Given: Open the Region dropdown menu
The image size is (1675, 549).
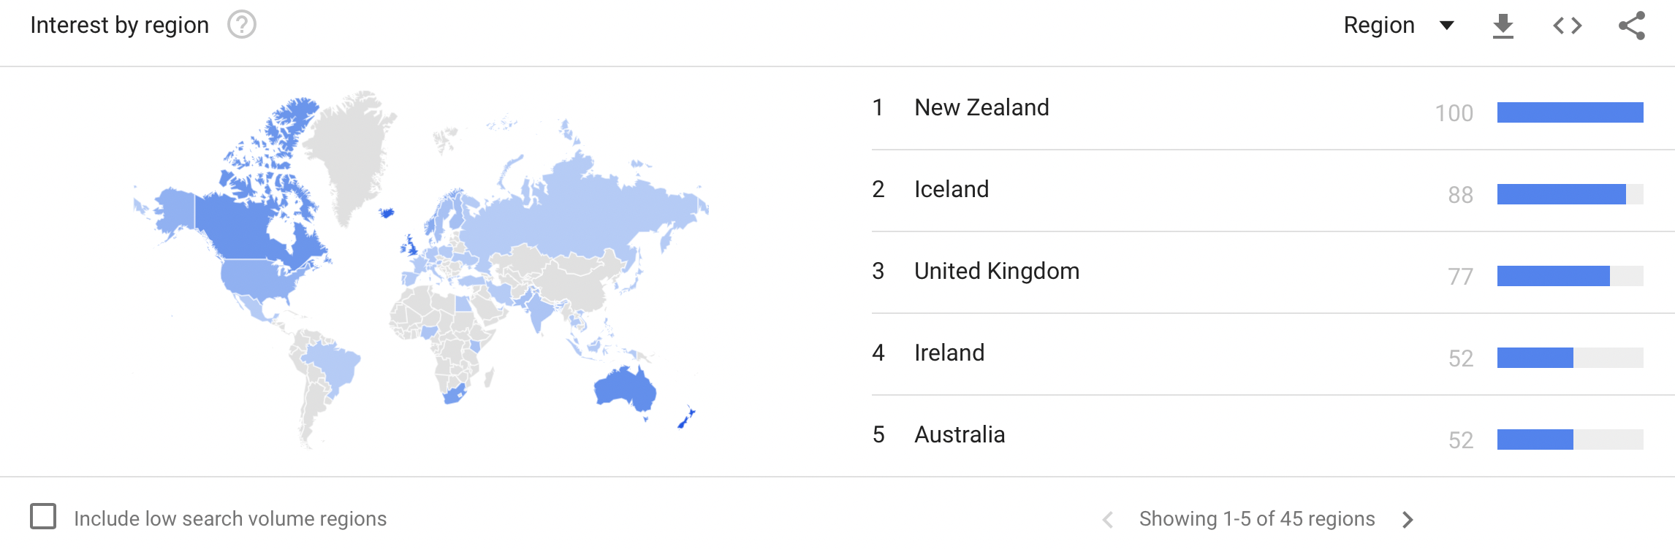Looking at the screenshot, I should tap(1398, 26).
